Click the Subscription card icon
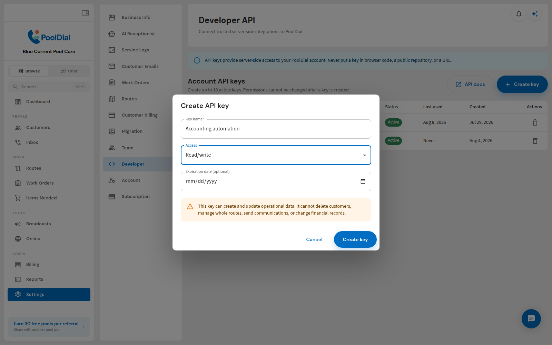Image resolution: width=552 pixels, height=345 pixels. pos(112,196)
